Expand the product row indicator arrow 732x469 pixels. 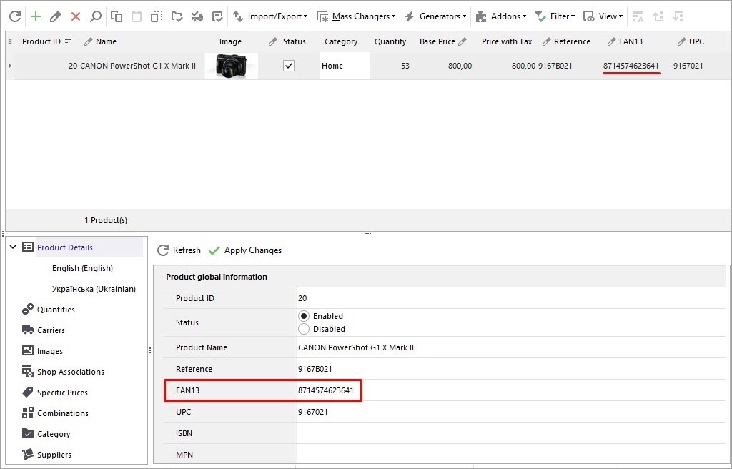coord(10,66)
